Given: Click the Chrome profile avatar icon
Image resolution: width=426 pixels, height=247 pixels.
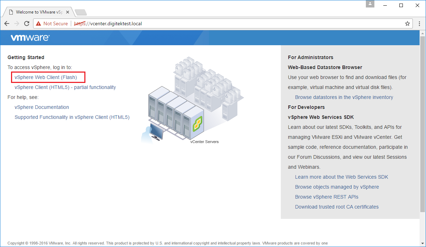Looking at the screenshot, I should pos(370,4).
